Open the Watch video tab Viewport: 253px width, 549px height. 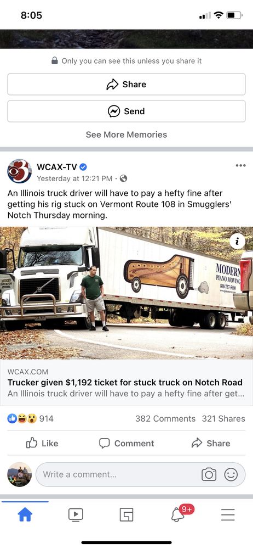coord(76,514)
